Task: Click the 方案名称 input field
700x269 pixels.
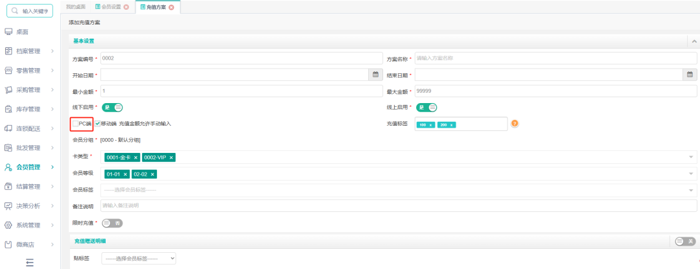Action: [556, 58]
